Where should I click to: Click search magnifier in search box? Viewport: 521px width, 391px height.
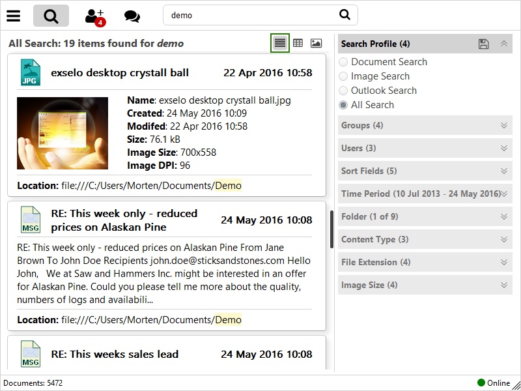[345, 15]
